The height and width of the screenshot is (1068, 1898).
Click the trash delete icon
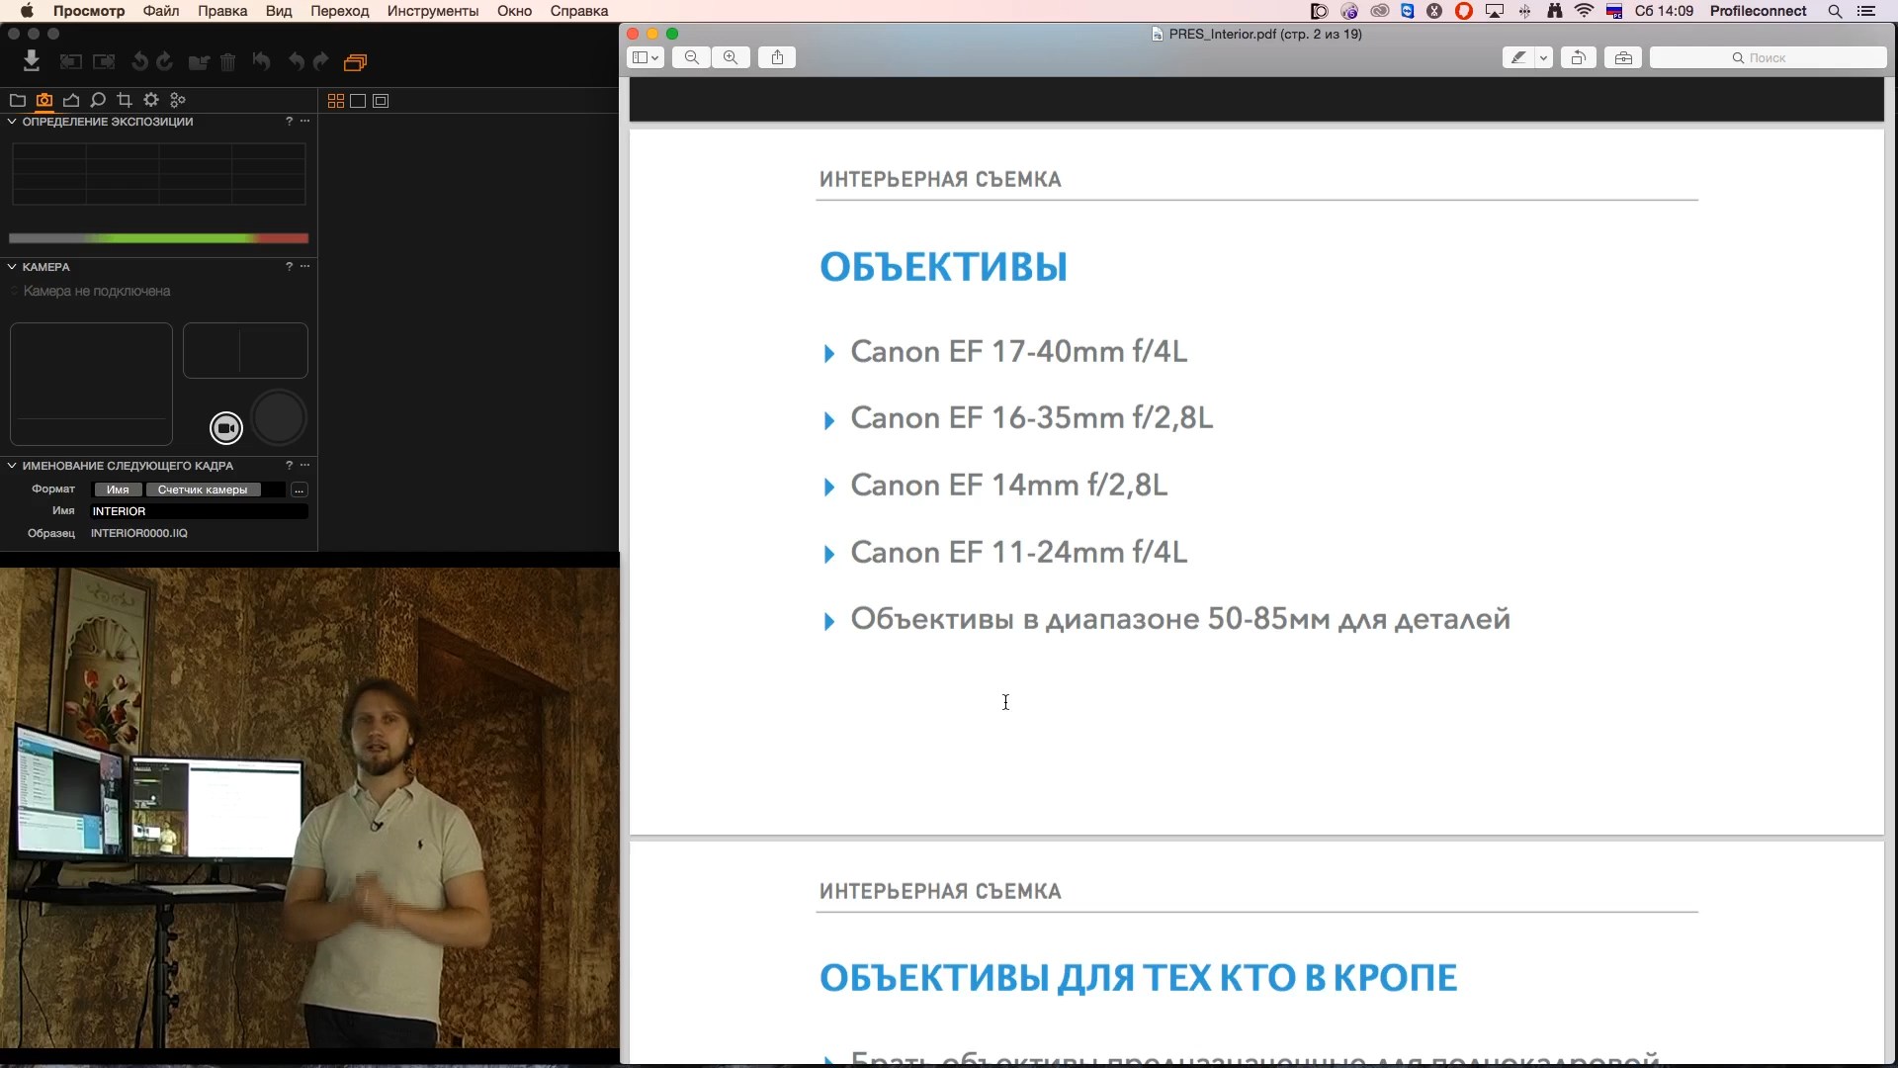[x=228, y=62]
